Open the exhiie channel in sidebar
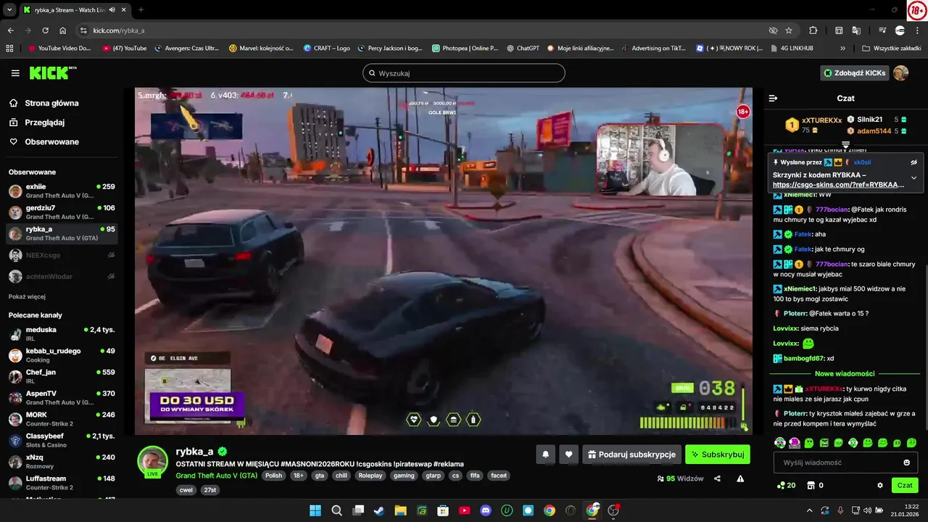Screen dimensions: 928x522 coord(62,191)
